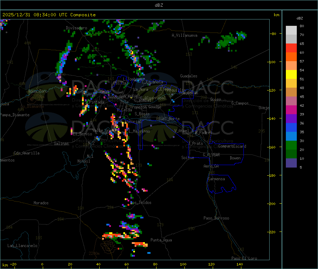Click the Los_Toldos label
This screenshot has width=318, height=269.
click(141, 203)
